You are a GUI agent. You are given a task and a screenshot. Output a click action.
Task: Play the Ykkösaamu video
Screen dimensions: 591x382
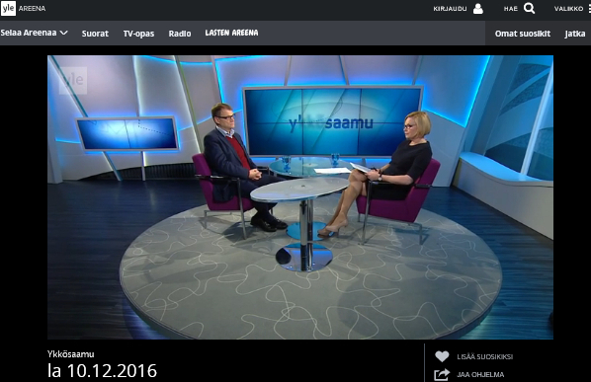300,197
